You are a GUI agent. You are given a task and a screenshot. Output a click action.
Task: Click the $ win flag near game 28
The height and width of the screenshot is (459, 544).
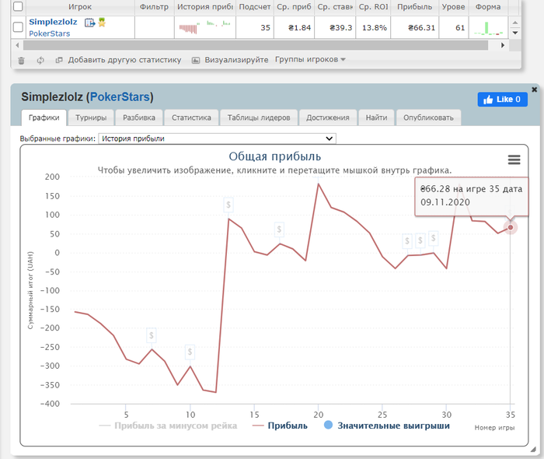[420, 240]
